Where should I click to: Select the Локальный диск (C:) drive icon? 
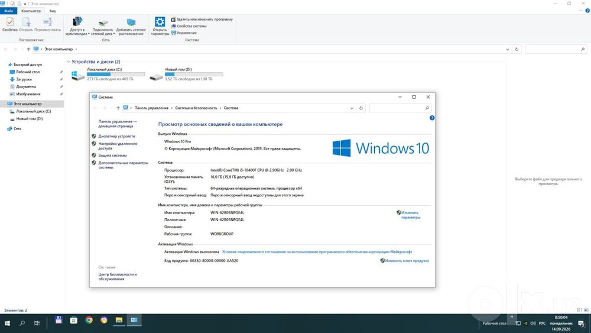pyautogui.click(x=78, y=76)
